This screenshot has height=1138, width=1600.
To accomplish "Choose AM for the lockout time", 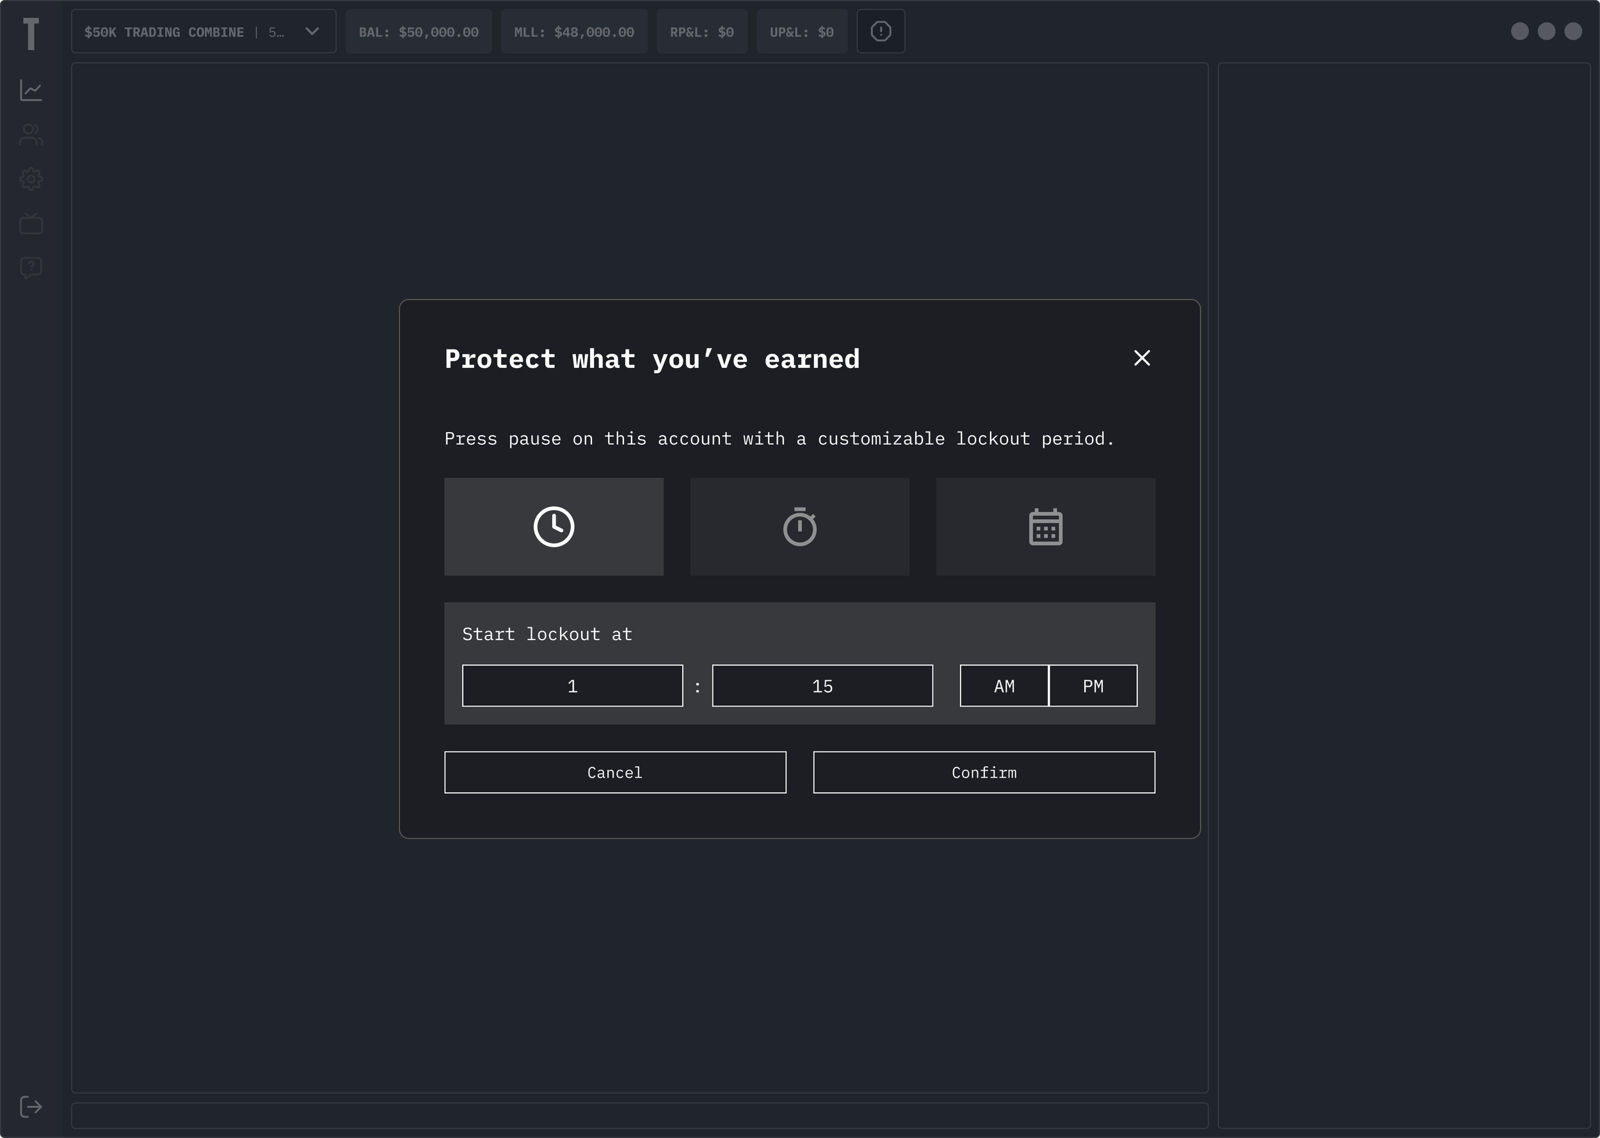I will (1004, 686).
